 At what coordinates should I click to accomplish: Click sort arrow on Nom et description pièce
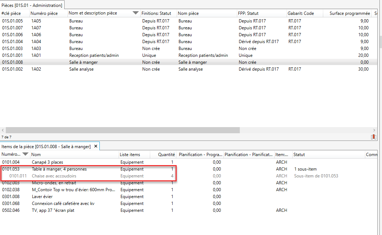136,13
